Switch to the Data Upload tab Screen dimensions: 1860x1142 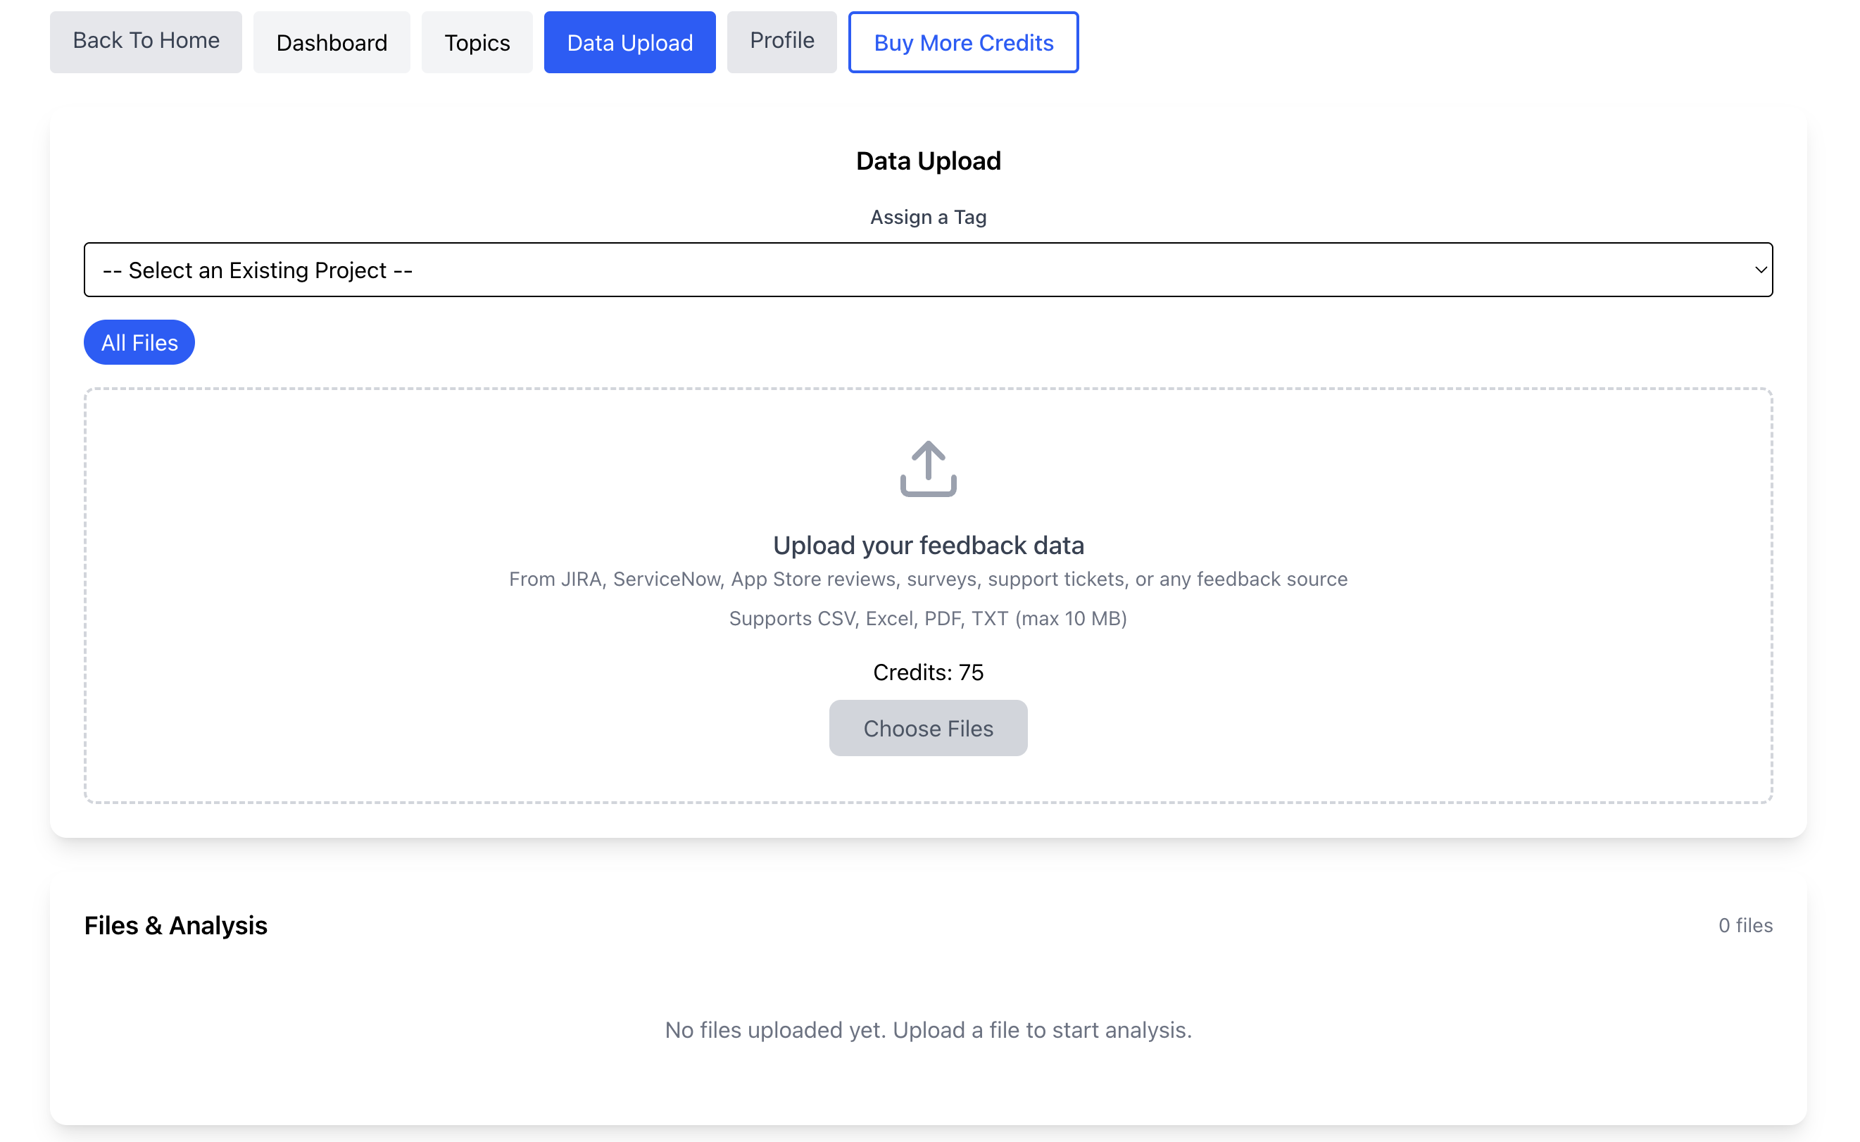pyautogui.click(x=629, y=42)
